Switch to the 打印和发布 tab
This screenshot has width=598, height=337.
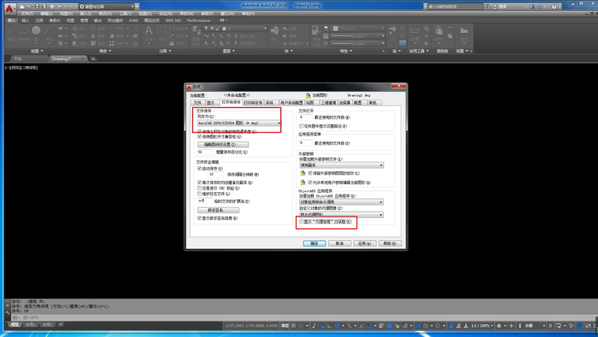(253, 102)
